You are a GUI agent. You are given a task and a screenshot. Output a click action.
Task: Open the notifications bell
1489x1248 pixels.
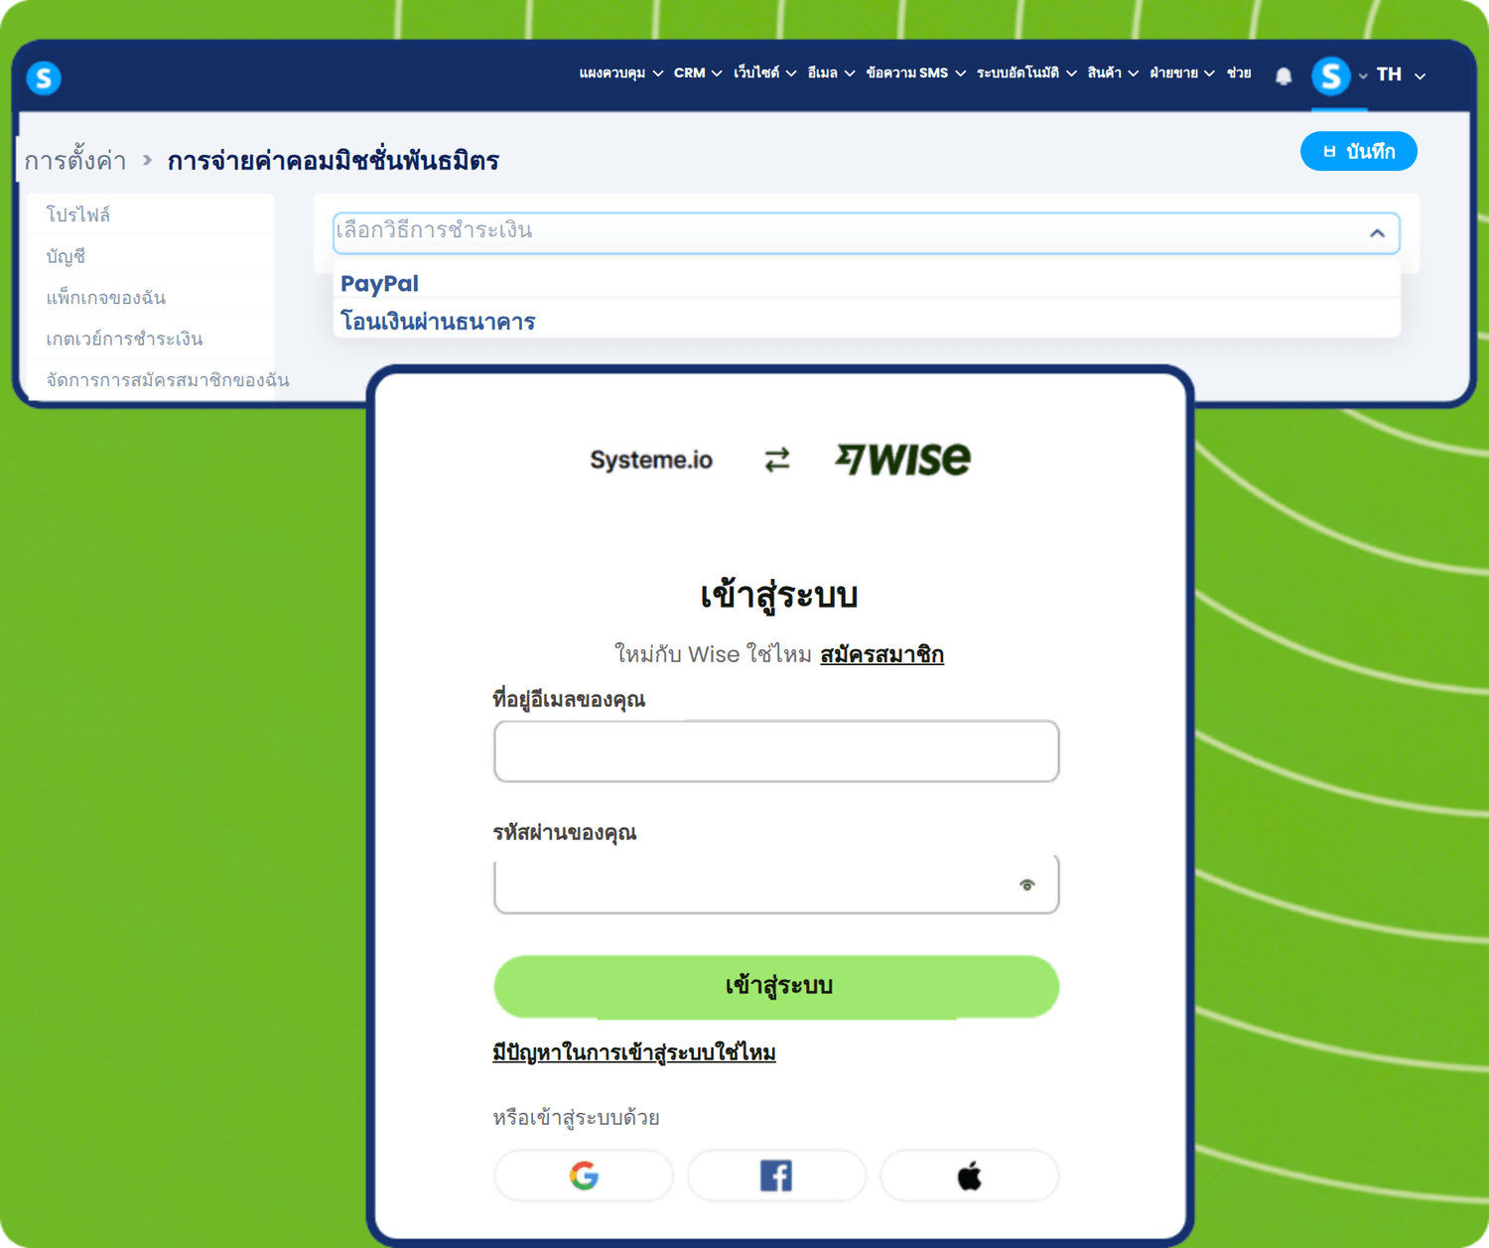click(1284, 75)
